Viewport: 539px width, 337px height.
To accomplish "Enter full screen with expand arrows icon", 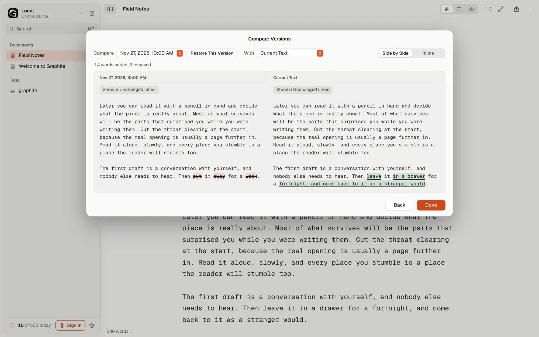I will tap(501, 9).
